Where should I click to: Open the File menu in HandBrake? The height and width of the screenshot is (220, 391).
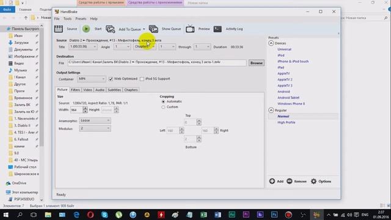[x=57, y=19]
